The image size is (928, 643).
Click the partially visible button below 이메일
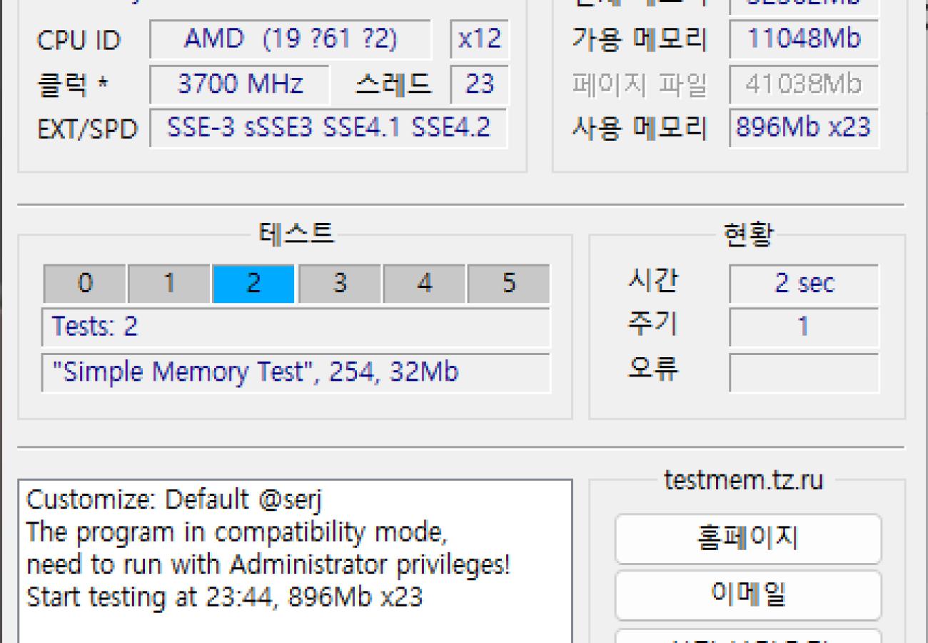click(748, 638)
